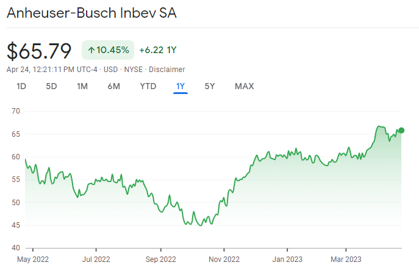Switch to the 5D range tab

(51, 86)
